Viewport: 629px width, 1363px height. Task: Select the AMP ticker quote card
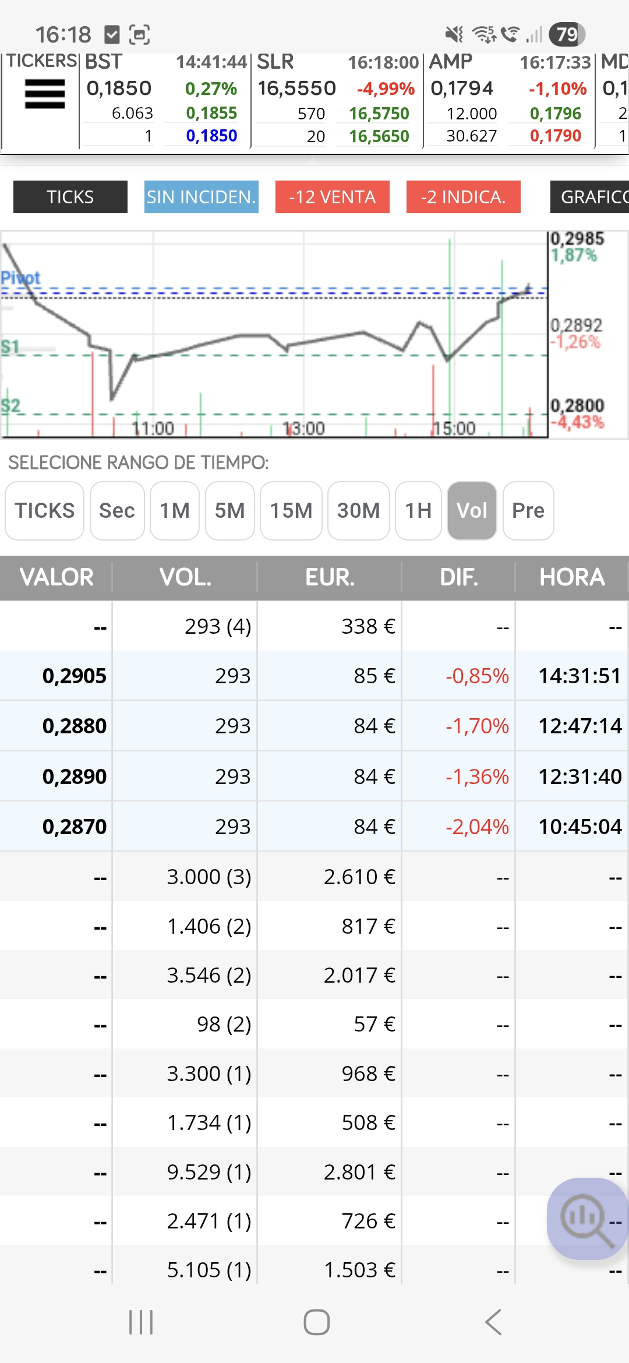point(509,100)
